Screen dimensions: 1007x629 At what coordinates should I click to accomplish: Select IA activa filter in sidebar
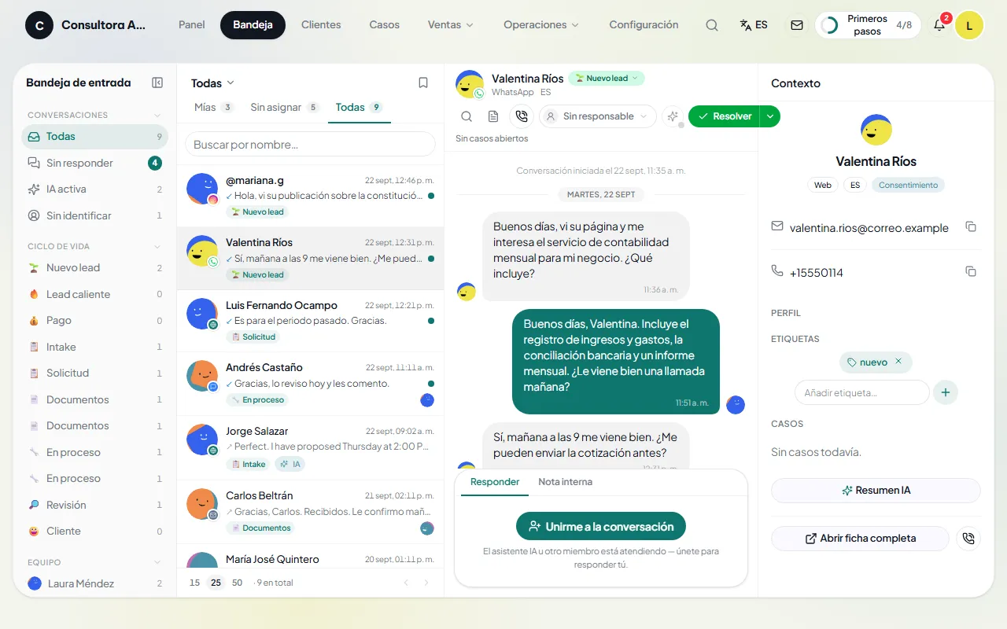(94, 189)
